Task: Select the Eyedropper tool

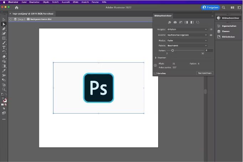Action: click(x=4, y=71)
